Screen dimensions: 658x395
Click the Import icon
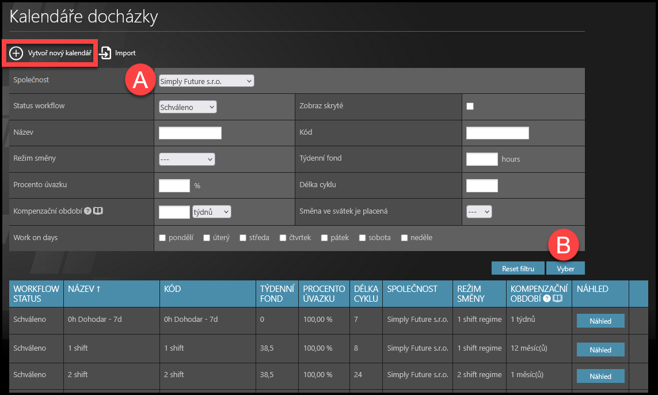coord(105,53)
